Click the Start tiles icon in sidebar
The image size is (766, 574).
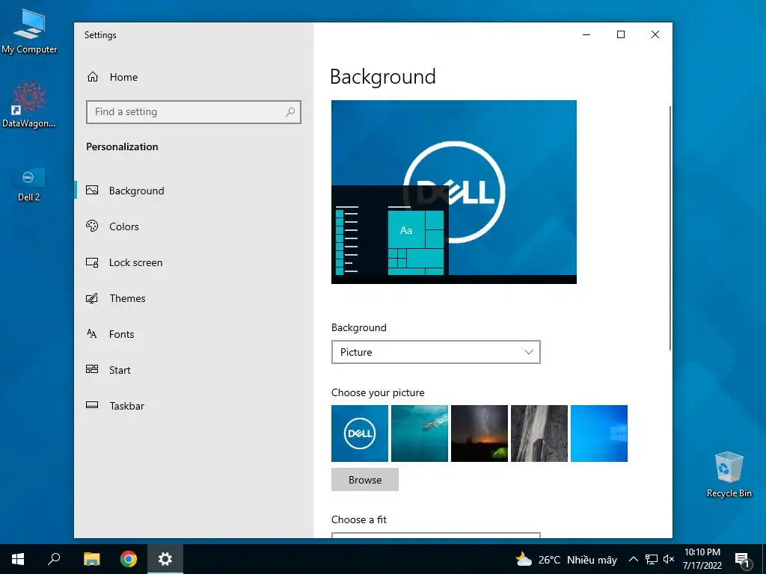[x=92, y=369]
